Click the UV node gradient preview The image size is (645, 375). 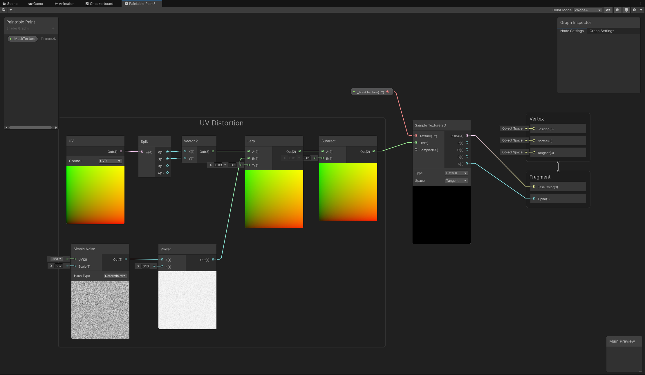95,195
